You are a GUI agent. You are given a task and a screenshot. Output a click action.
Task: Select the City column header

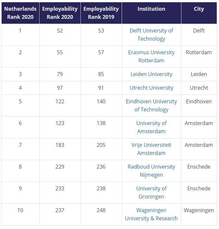199,9
